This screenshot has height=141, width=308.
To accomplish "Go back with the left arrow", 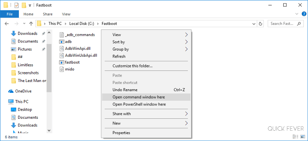I will (7, 24).
